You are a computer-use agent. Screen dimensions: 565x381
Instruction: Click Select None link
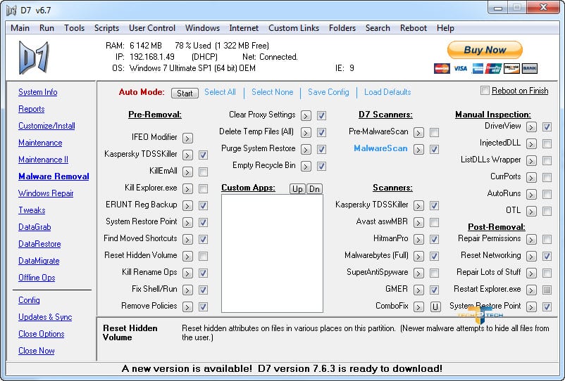pos(273,92)
